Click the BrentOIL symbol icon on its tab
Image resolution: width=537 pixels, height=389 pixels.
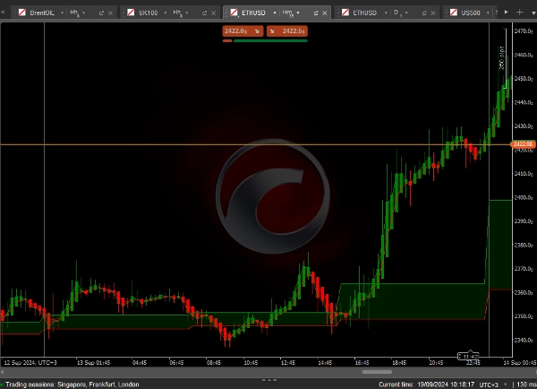point(23,13)
